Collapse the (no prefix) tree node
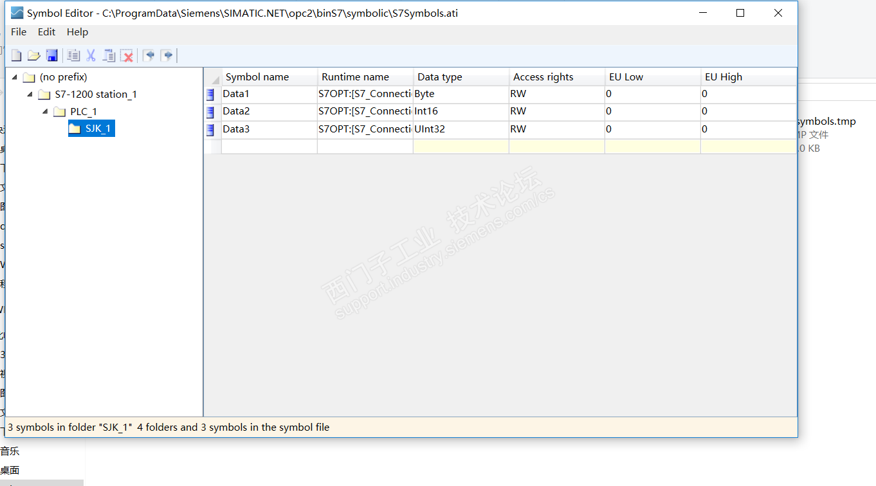This screenshot has height=486, width=876. (x=15, y=77)
